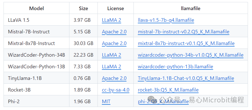The width and height of the screenshot is (252, 110).
Task: Open mixtral-8x7b-instruct-v0.1.Q5_K_M.llamafile link
Action: (x=186, y=43)
